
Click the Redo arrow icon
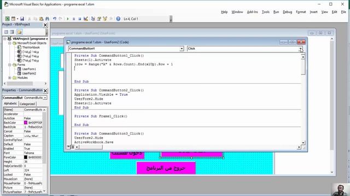[60, 19]
